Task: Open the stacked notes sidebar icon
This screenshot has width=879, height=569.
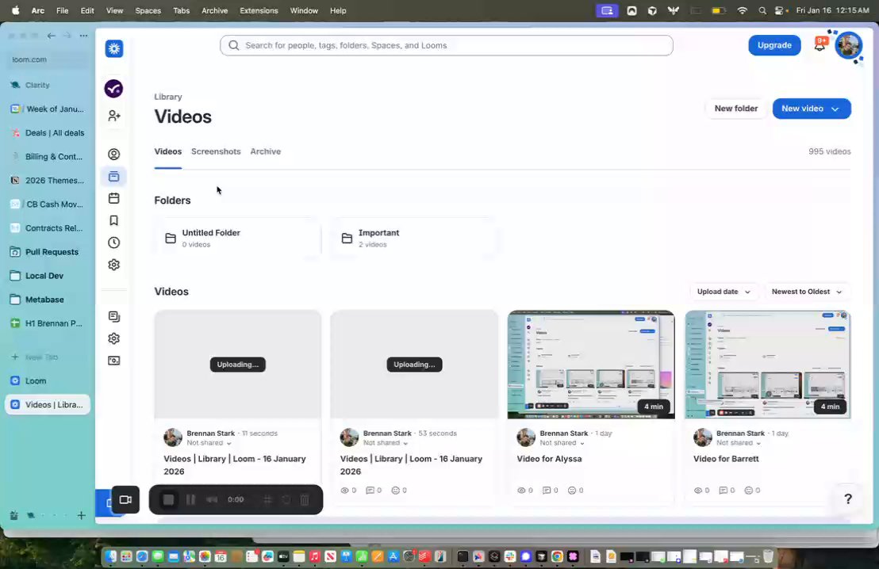Action: [113, 316]
